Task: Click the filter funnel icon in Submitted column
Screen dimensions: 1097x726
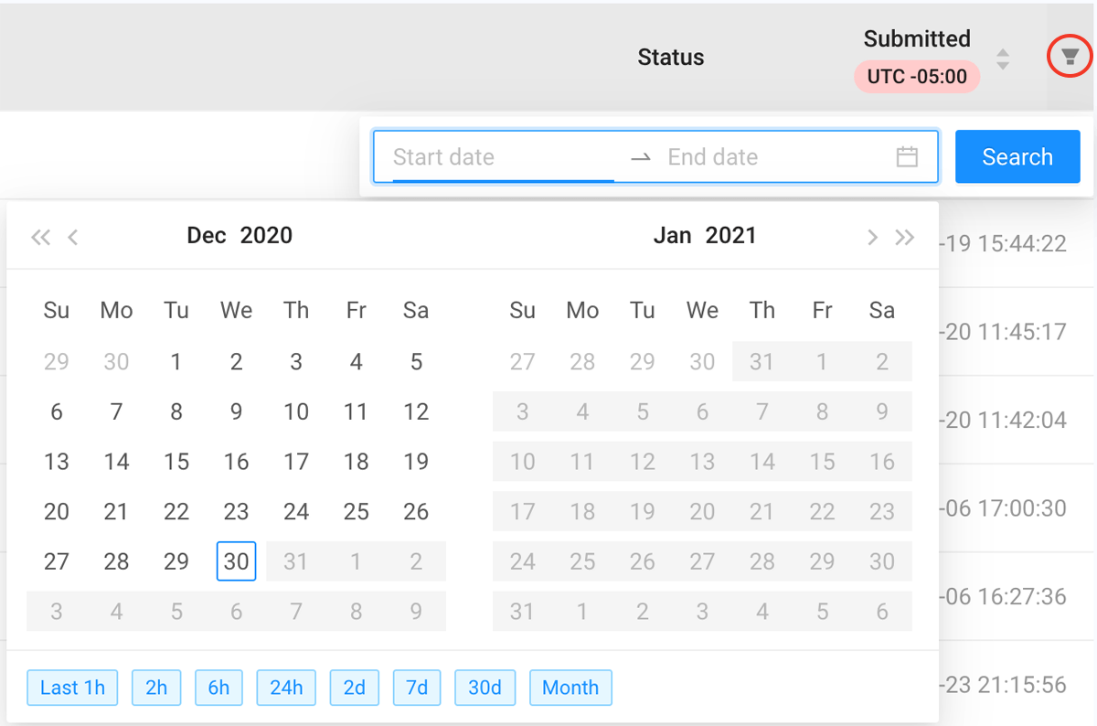Action: (x=1070, y=58)
